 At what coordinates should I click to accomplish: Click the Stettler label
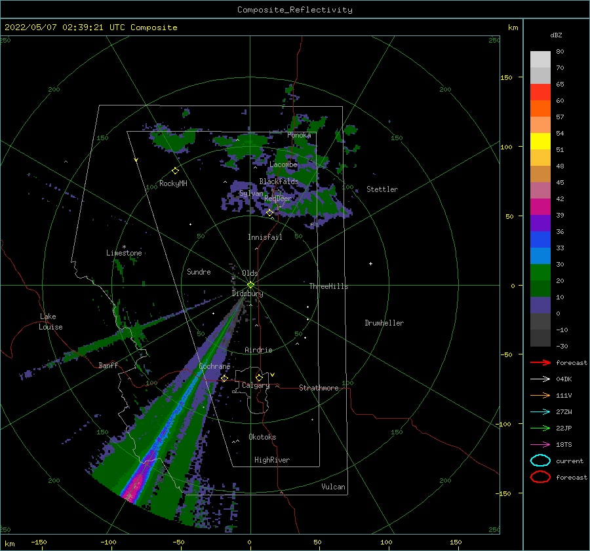[382, 189]
